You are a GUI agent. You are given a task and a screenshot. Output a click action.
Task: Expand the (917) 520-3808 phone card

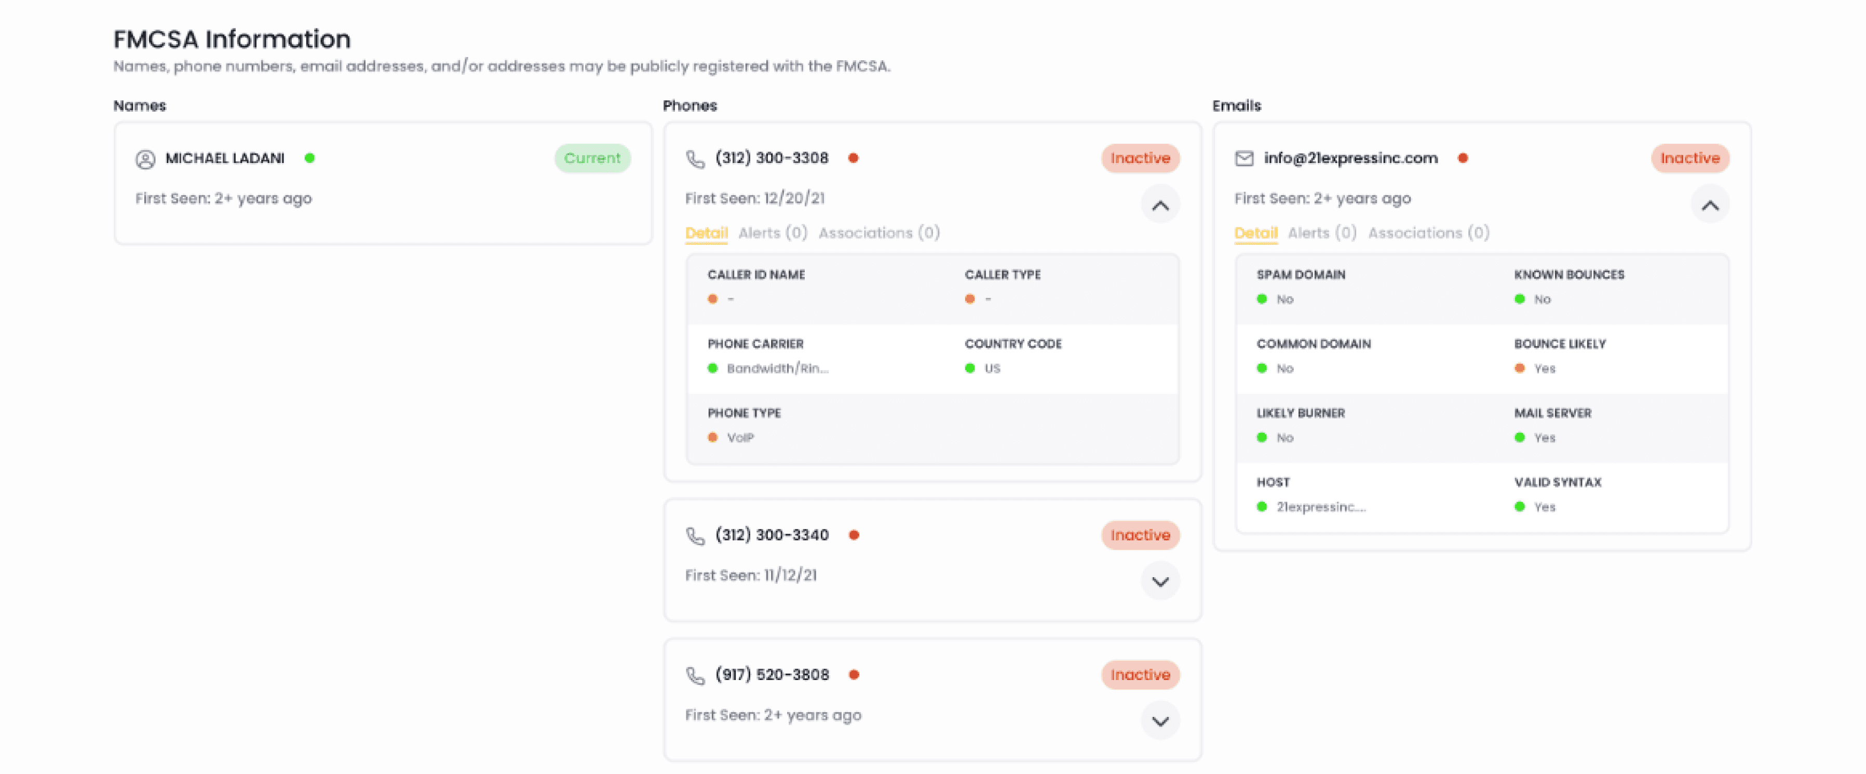point(1160,721)
